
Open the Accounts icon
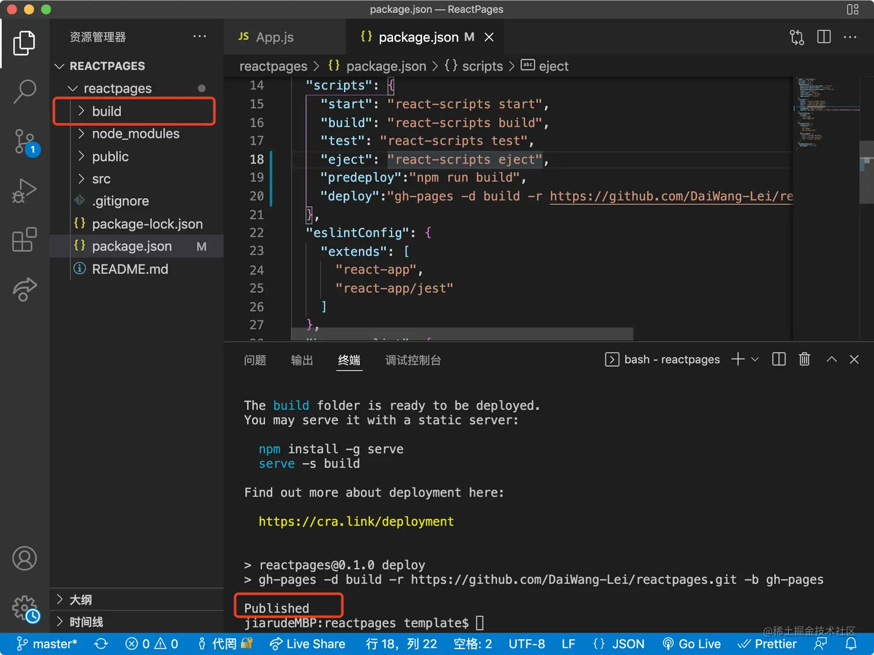(x=24, y=559)
